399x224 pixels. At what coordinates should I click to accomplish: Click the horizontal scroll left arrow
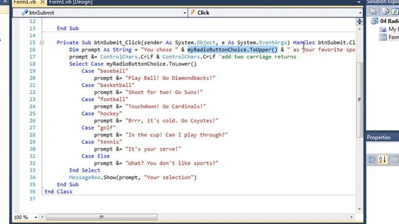coord(42,217)
